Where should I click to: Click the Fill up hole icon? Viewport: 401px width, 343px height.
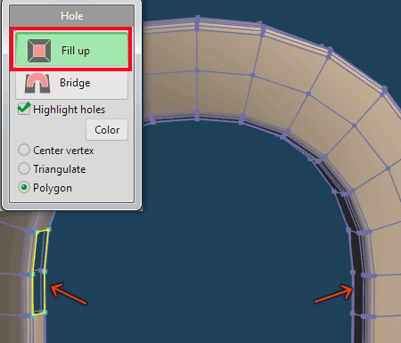(x=39, y=51)
